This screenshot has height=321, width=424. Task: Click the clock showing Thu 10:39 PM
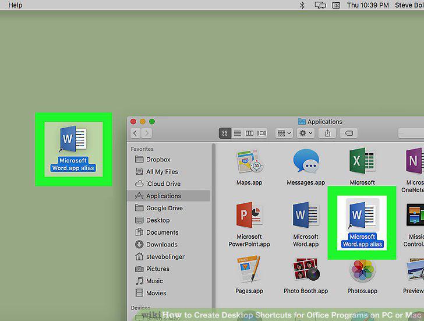368,5
